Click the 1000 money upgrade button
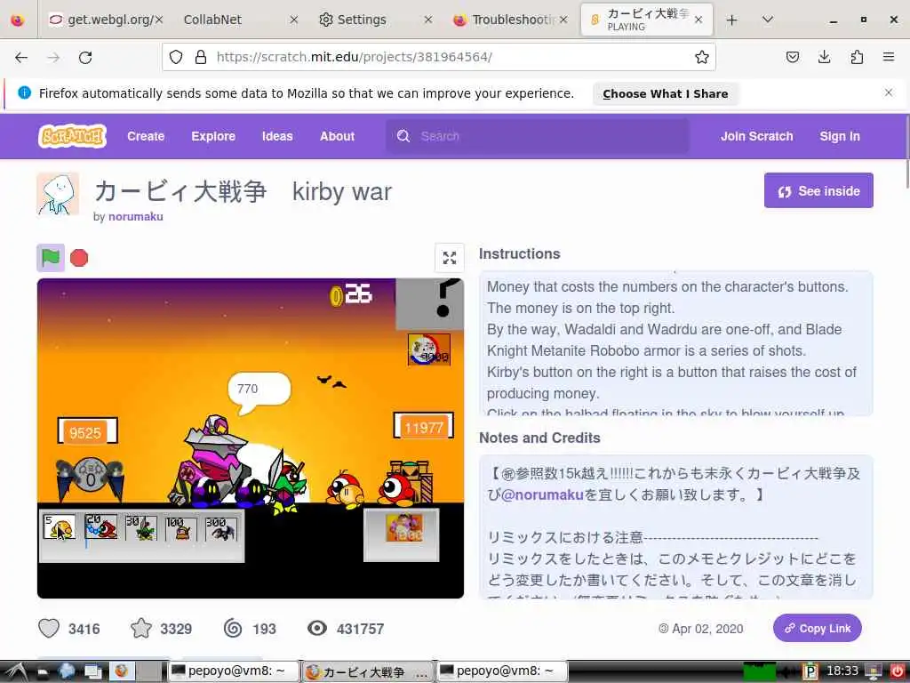Image resolution: width=910 pixels, height=683 pixels. [x=404, y=528]
